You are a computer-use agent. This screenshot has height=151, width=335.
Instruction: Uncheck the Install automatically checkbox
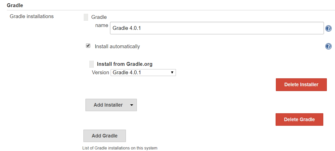click(88, 46)
